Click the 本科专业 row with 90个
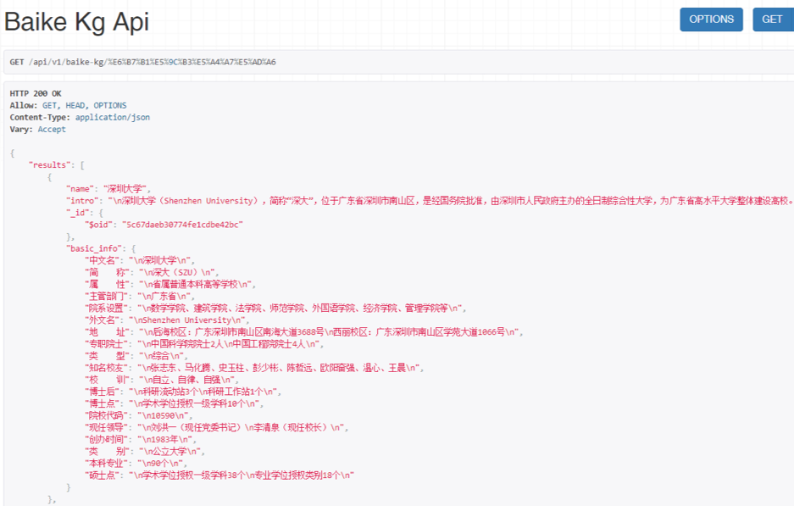The height and width of the screenshot is (506, 794). [136, 464]
